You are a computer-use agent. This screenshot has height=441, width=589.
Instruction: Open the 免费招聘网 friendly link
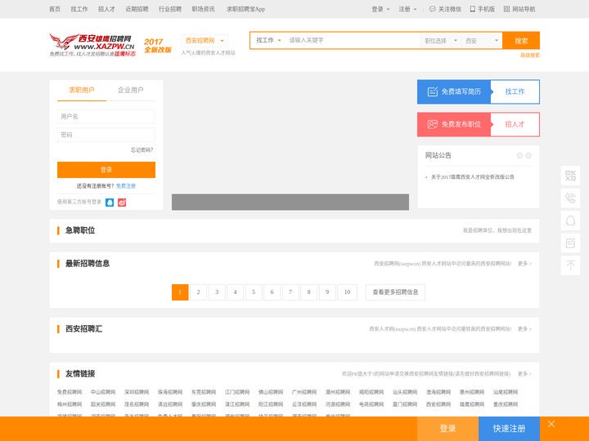pos(70,392)
